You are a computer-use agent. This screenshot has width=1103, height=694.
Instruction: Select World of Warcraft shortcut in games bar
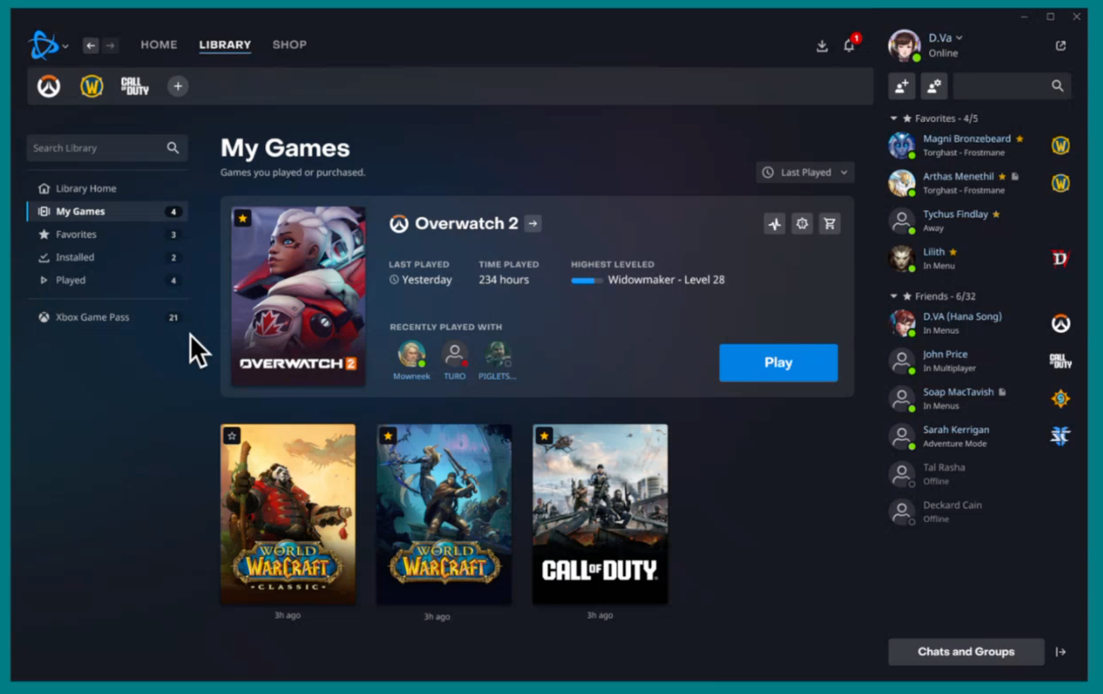[x=92, y=86]
